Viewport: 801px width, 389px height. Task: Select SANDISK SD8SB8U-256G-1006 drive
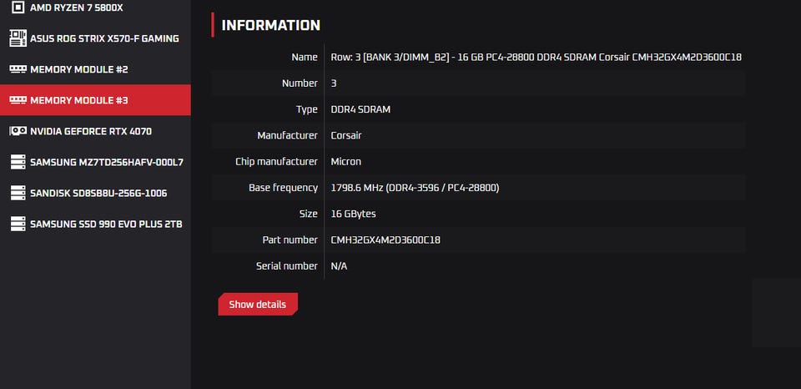tap(95, 193)
